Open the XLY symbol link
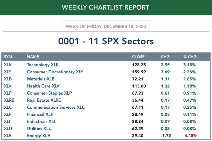The width and height of the screenshot is (212, 141). click(x=7, y=72)
